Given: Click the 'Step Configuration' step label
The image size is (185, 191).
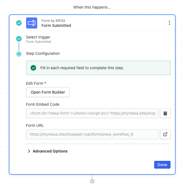Looking at the screenshot, I should coord(43,53).
